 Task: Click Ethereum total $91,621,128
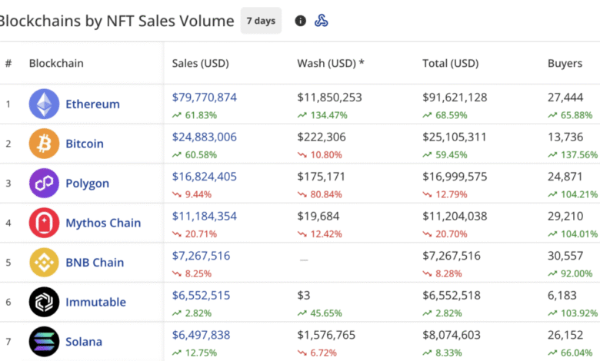coord(455,98)
